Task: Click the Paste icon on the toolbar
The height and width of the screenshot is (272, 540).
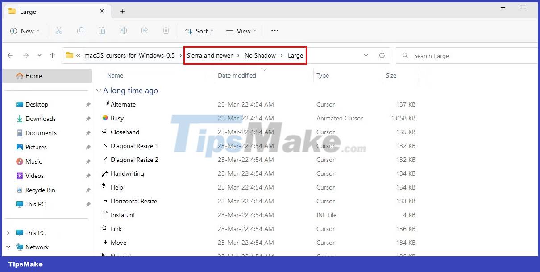Action: (x=102, y=30)
